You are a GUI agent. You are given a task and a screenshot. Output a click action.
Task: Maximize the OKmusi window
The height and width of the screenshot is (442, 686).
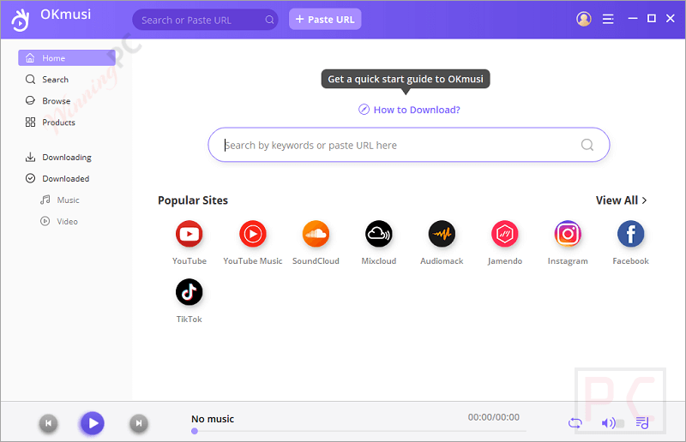click(652, 18)
